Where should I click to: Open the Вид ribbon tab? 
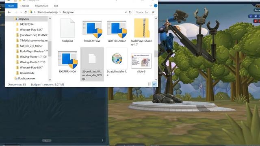point(56,6)
